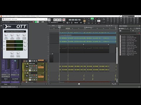Click the OTT In Gain knob

[18, 35]
